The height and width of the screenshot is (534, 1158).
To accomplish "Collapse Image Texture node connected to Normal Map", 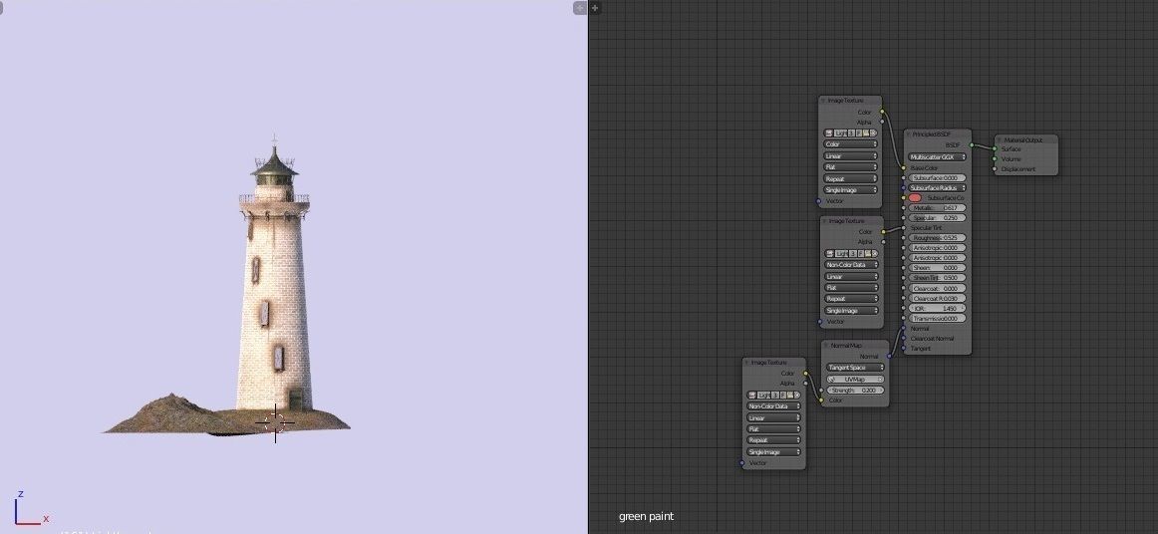I will (746, 362).
